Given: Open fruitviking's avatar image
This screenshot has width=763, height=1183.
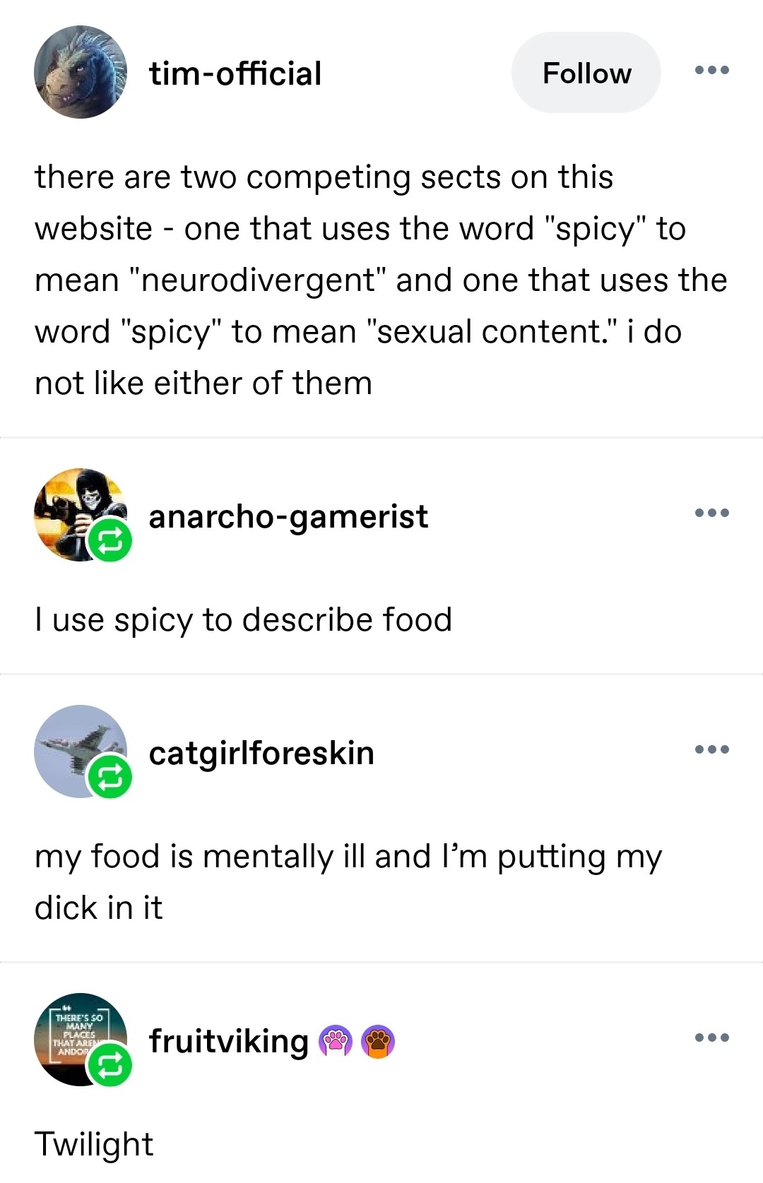Looking at the screenshot, I should pos(74,1031).
